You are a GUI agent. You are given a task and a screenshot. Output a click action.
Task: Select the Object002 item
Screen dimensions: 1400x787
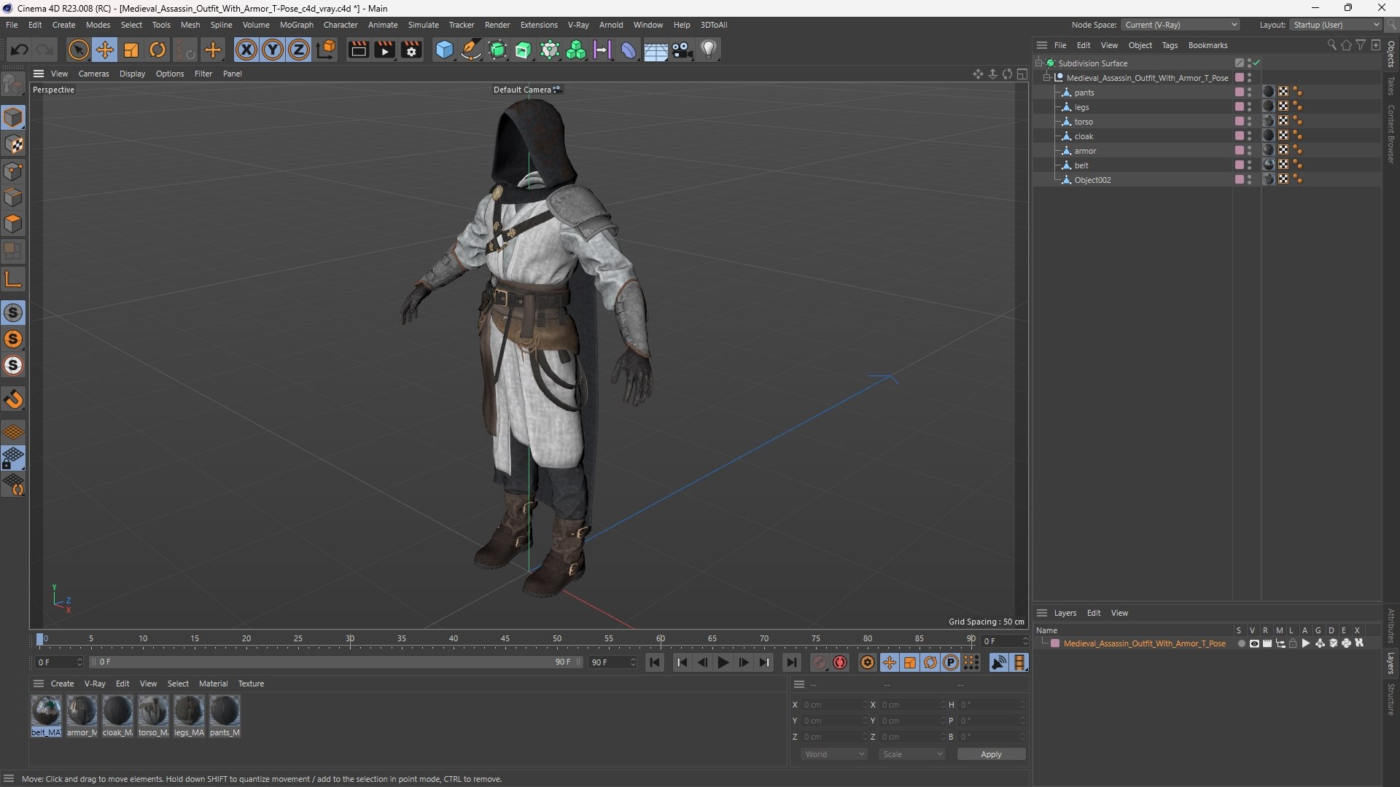[1092, 180]
